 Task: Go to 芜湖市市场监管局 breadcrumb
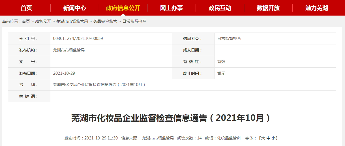(x=72, y=21)
